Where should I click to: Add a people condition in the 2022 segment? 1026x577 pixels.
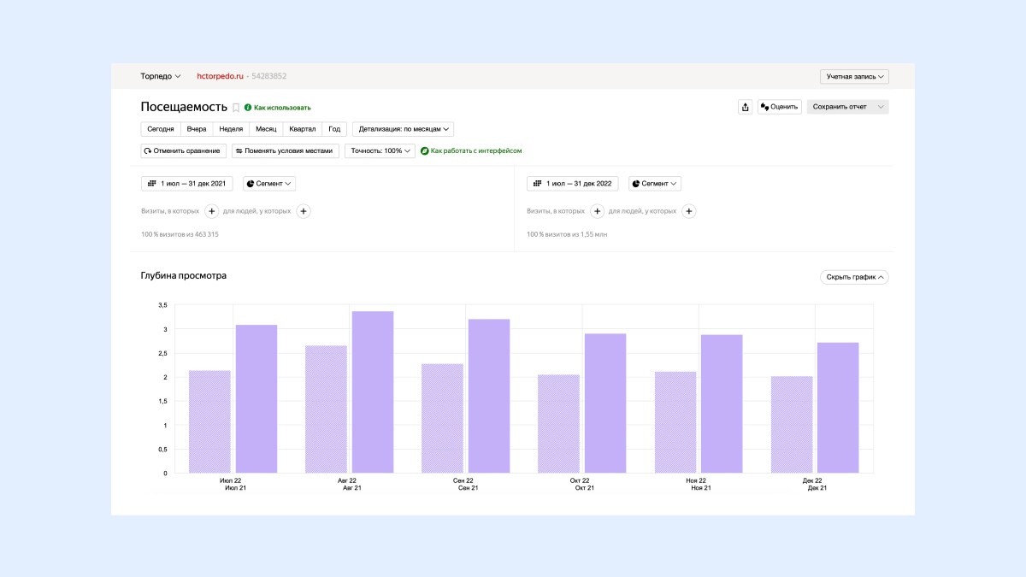click(x=689, y=211)
